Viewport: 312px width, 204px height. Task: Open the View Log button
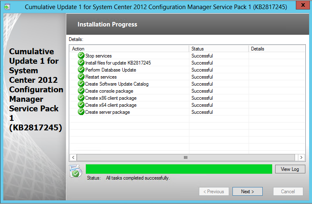(x=290, y=169)
